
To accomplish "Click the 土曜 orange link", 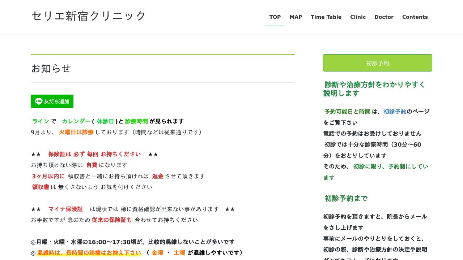I will [x=179, y=253].
